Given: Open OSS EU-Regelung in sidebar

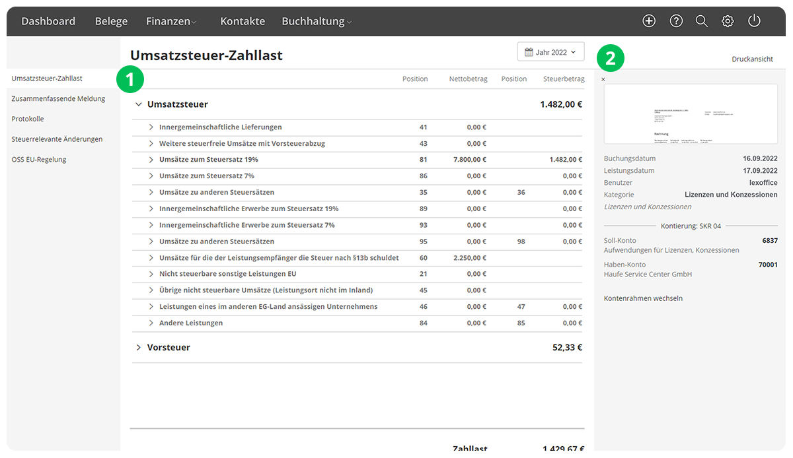Looking at the screenshot, I should [x=39, y=160].
